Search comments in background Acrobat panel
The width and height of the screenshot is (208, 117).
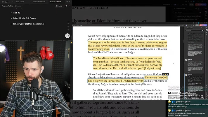pyautogui.click(x=196, y=9)
